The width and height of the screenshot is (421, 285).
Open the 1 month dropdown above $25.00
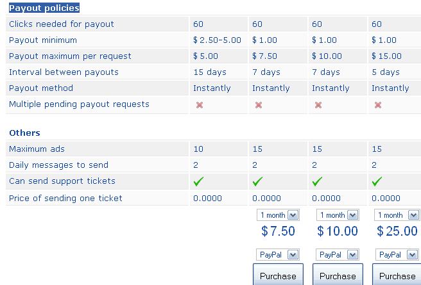(x=397, y=215)
